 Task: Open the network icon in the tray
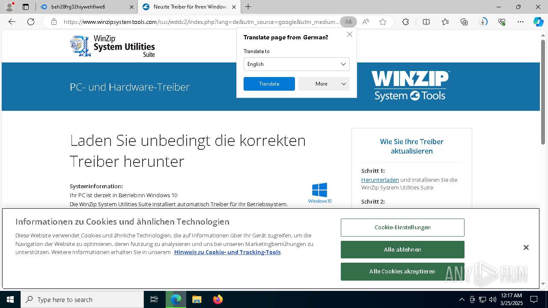point(482,299)
